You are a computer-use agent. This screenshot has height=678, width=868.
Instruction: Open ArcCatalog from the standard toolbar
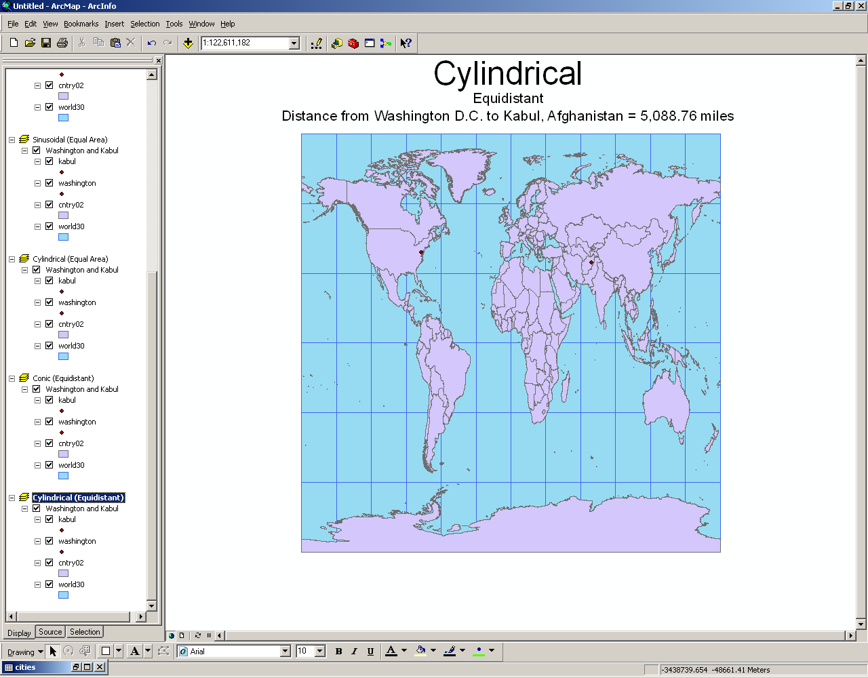pos(335,43)
